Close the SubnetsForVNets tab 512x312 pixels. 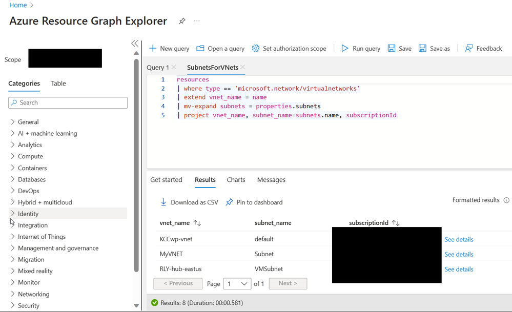[242, 67]
